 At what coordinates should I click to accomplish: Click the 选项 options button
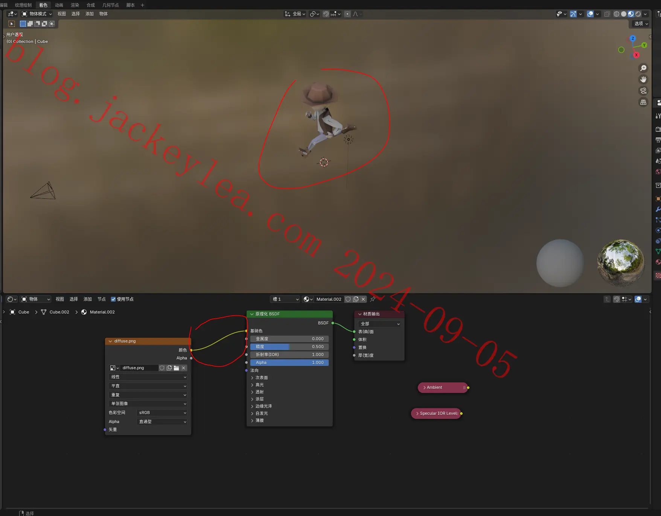(x=641, y=23)
